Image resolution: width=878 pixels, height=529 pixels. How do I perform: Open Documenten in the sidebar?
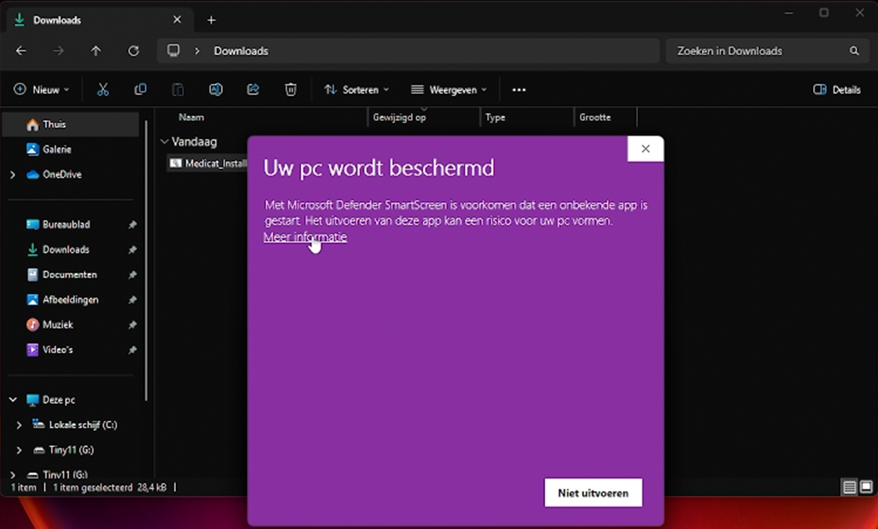(70, 275)
